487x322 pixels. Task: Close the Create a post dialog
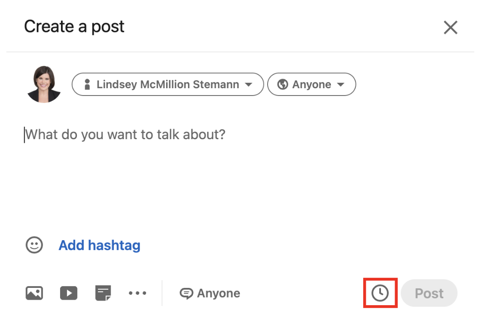click(450, 28)
